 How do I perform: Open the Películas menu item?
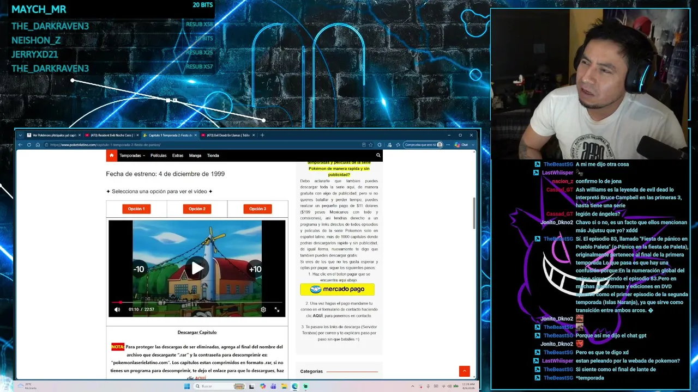coord(158,155)
